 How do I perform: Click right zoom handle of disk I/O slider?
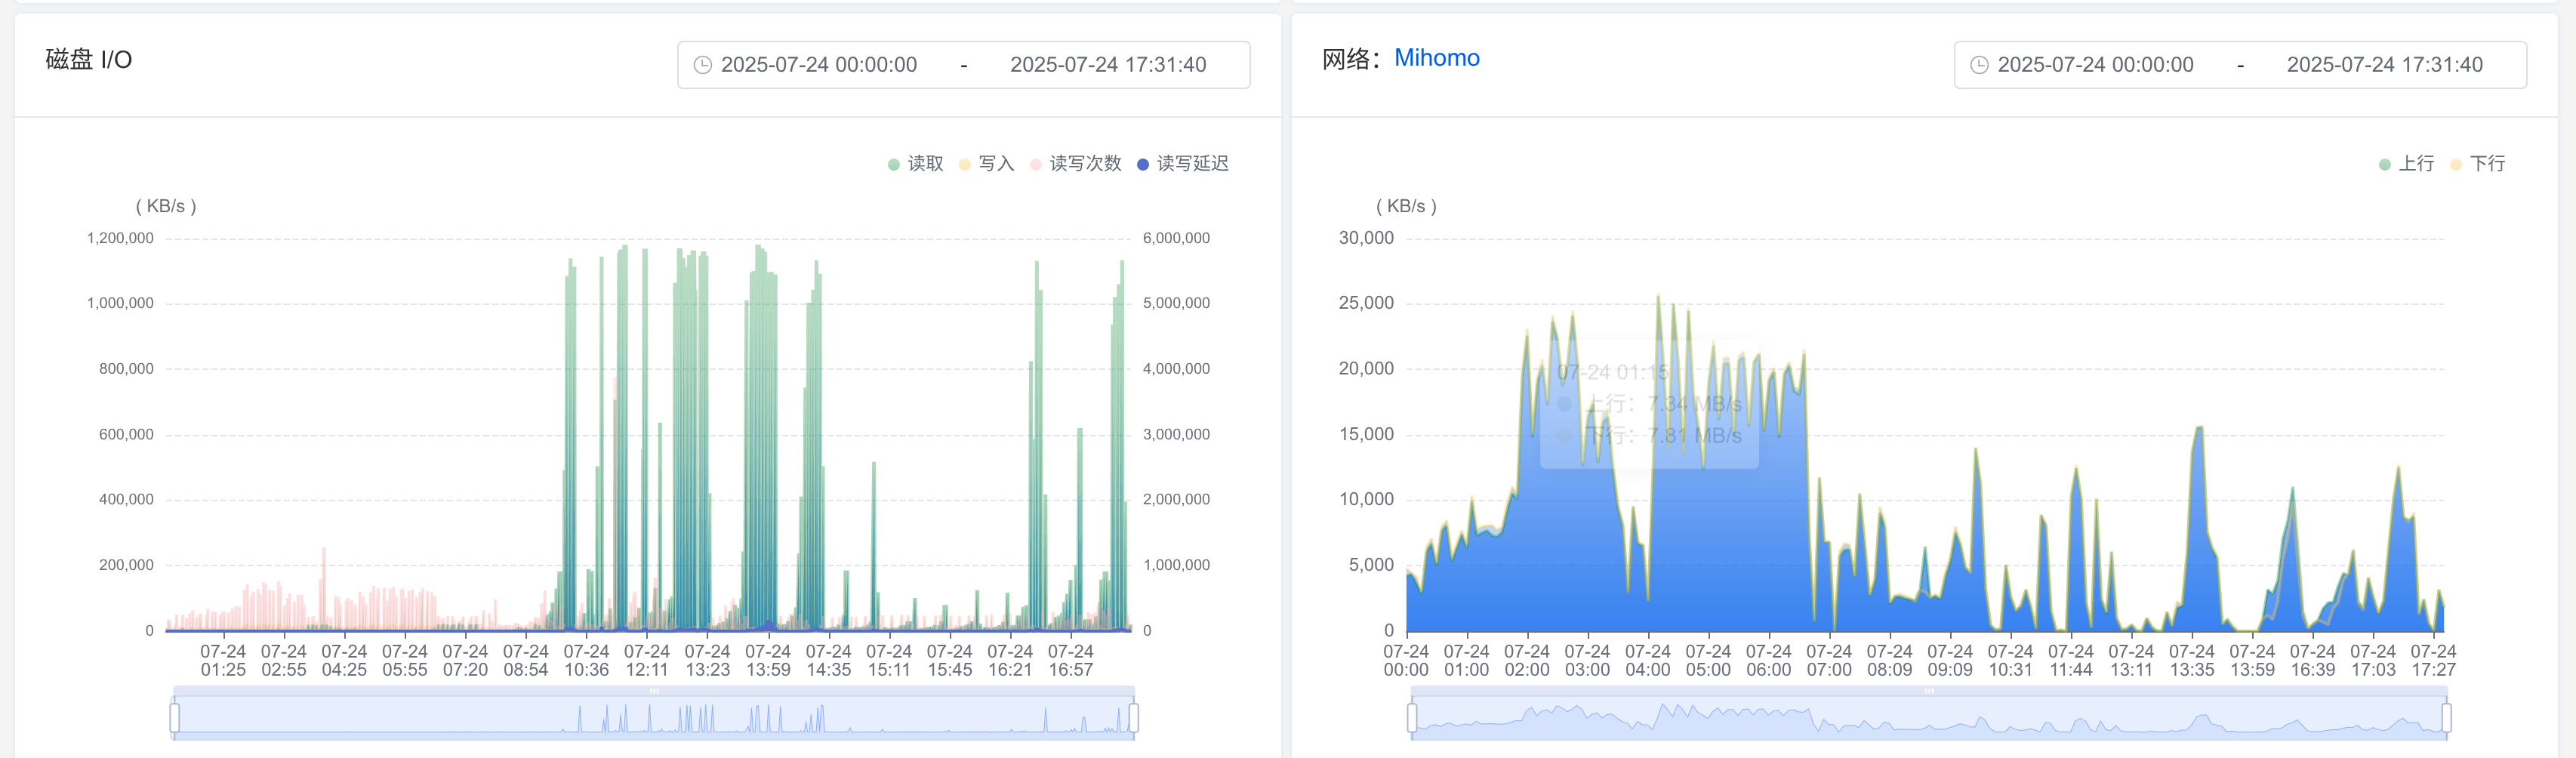1134,718
